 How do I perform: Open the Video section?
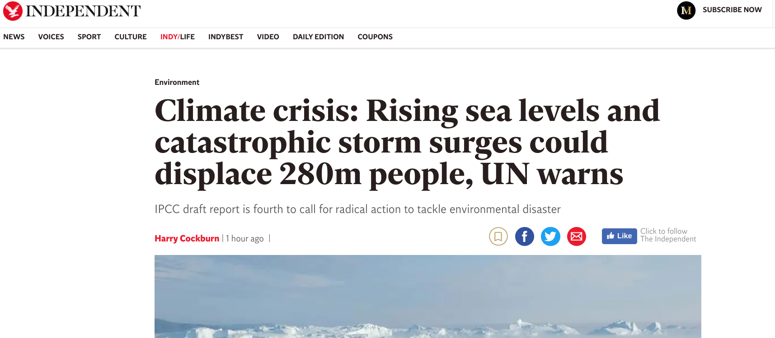[x=268, y=37]
